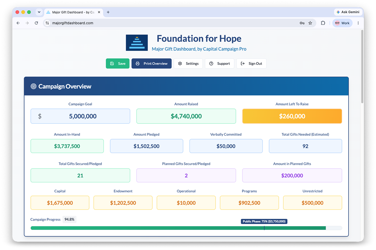Click the Support button
The image size is (376, 250).
click(x=219, y=63)
